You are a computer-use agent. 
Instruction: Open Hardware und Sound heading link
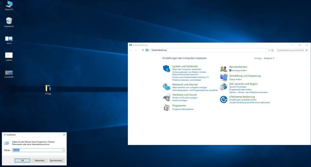[x=184, y=95]
